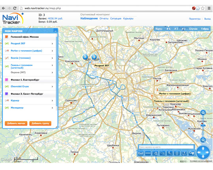Click the first map toolbar icon (fit view)

pos(140,153)
